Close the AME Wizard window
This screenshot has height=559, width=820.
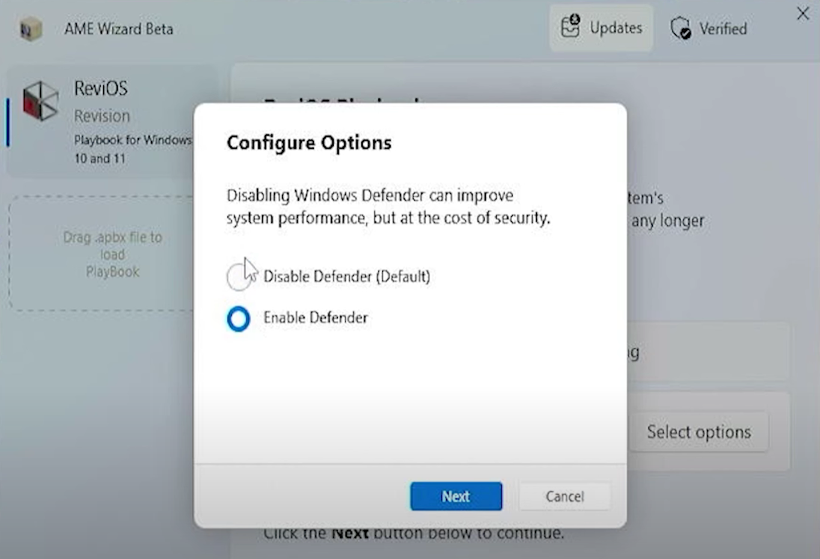tap(803, 14)
